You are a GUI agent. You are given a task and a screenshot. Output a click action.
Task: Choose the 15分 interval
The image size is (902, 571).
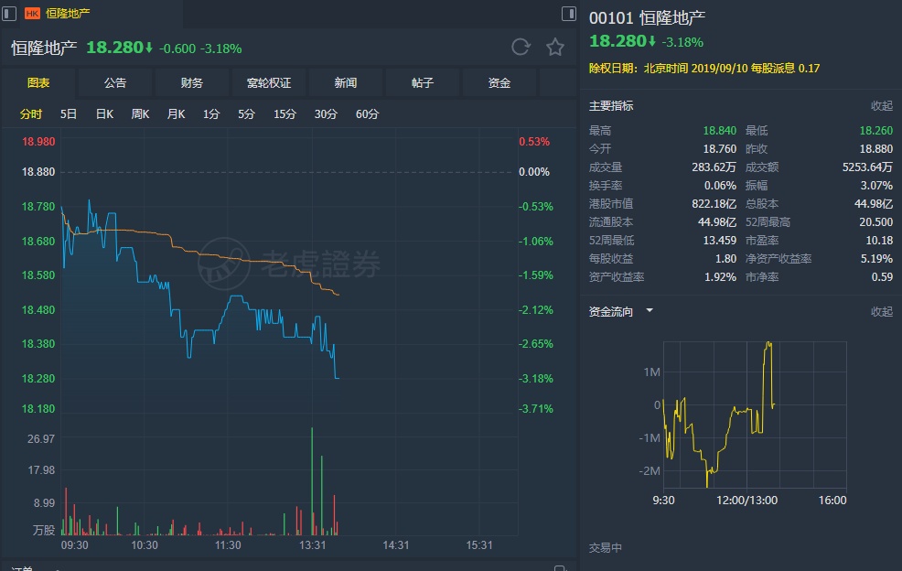[x=285, y=114]
